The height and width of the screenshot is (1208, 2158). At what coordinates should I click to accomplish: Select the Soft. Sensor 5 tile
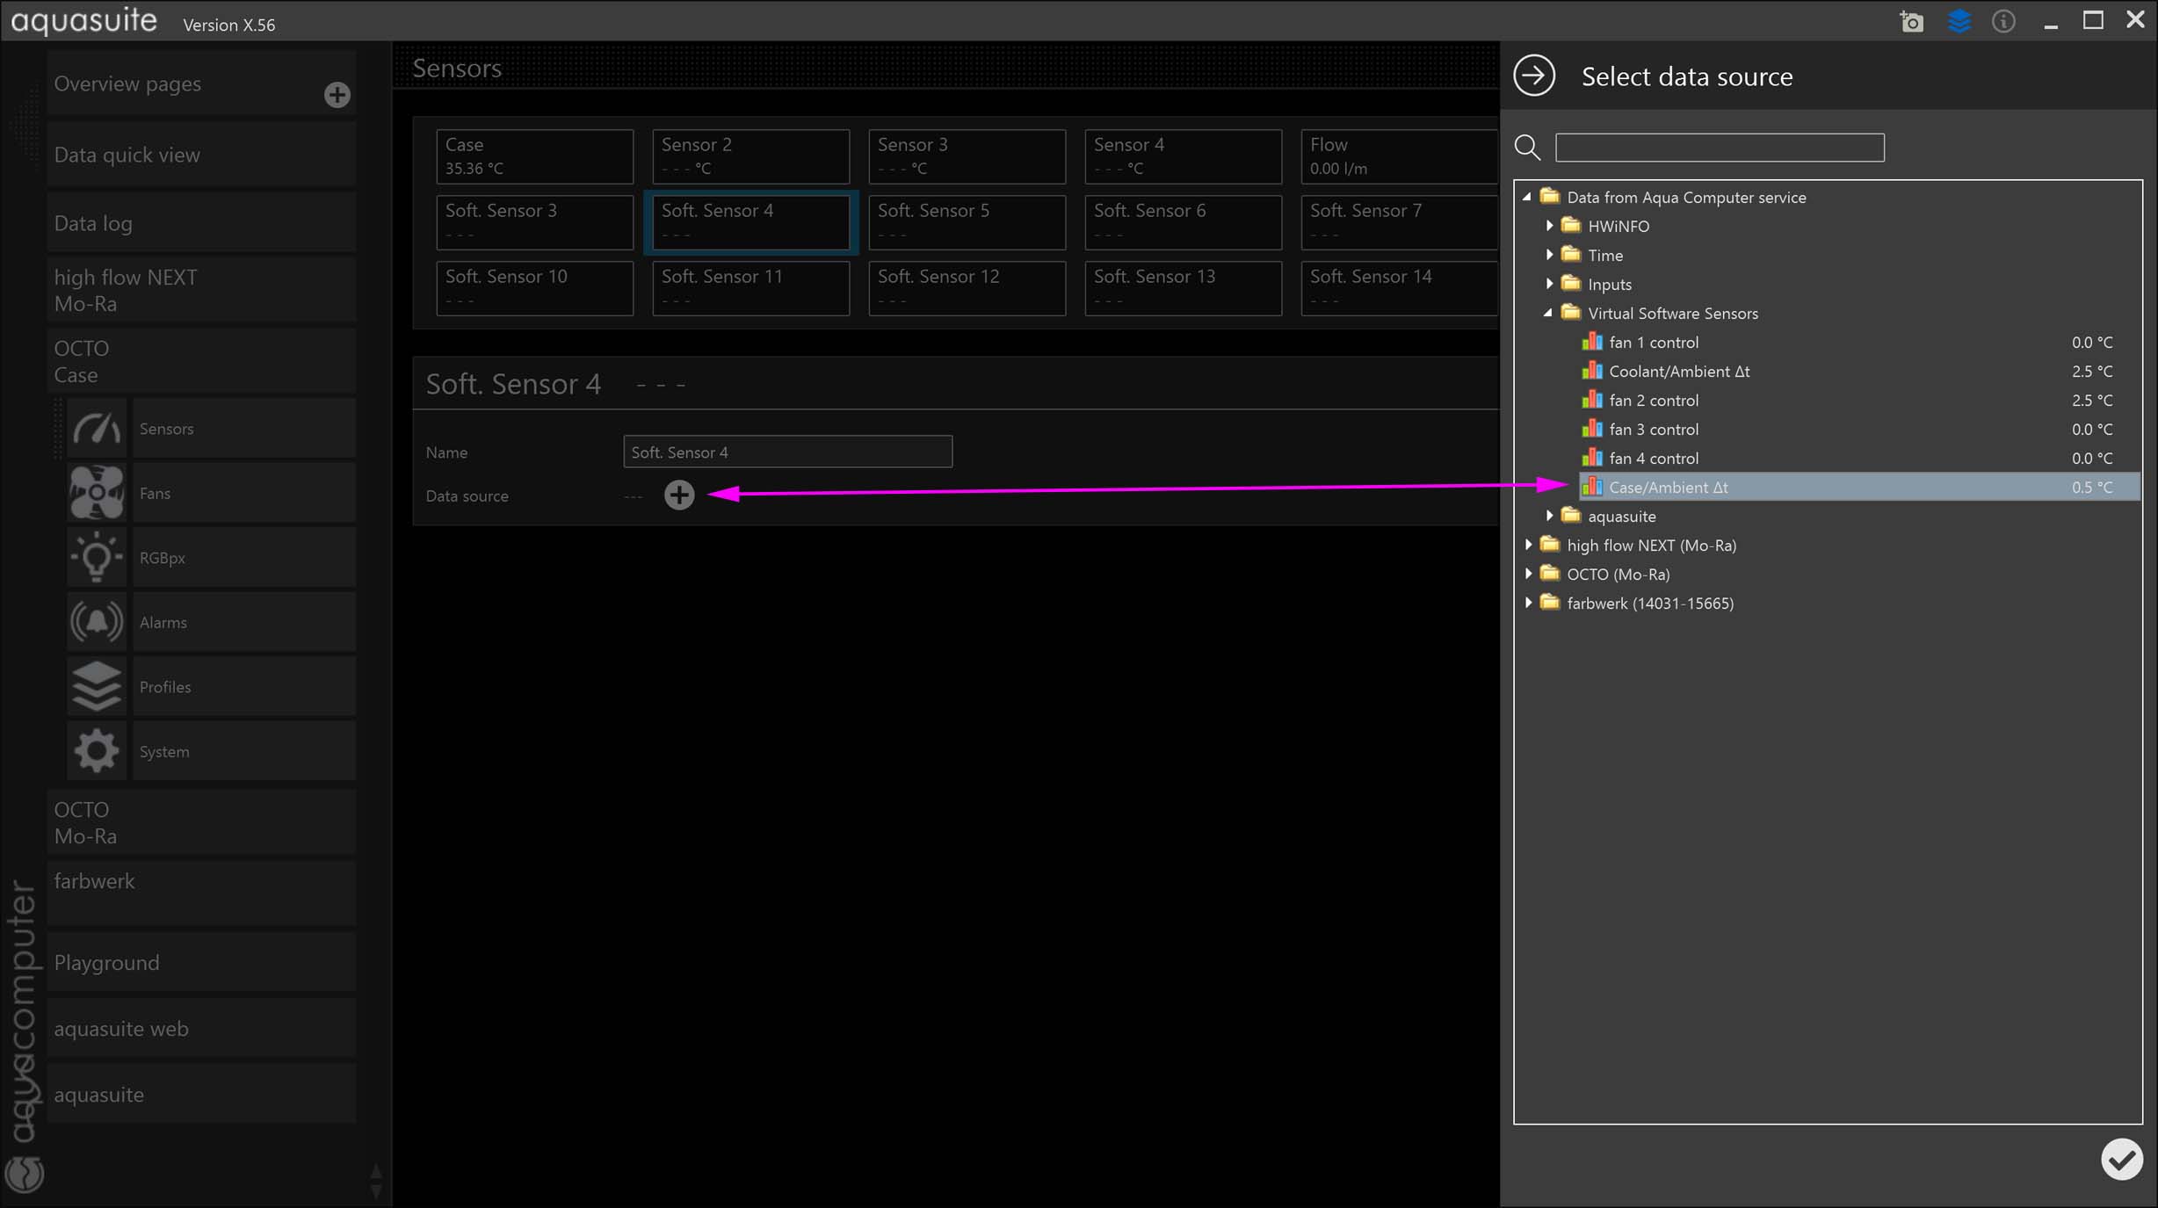tap(967, 221)
